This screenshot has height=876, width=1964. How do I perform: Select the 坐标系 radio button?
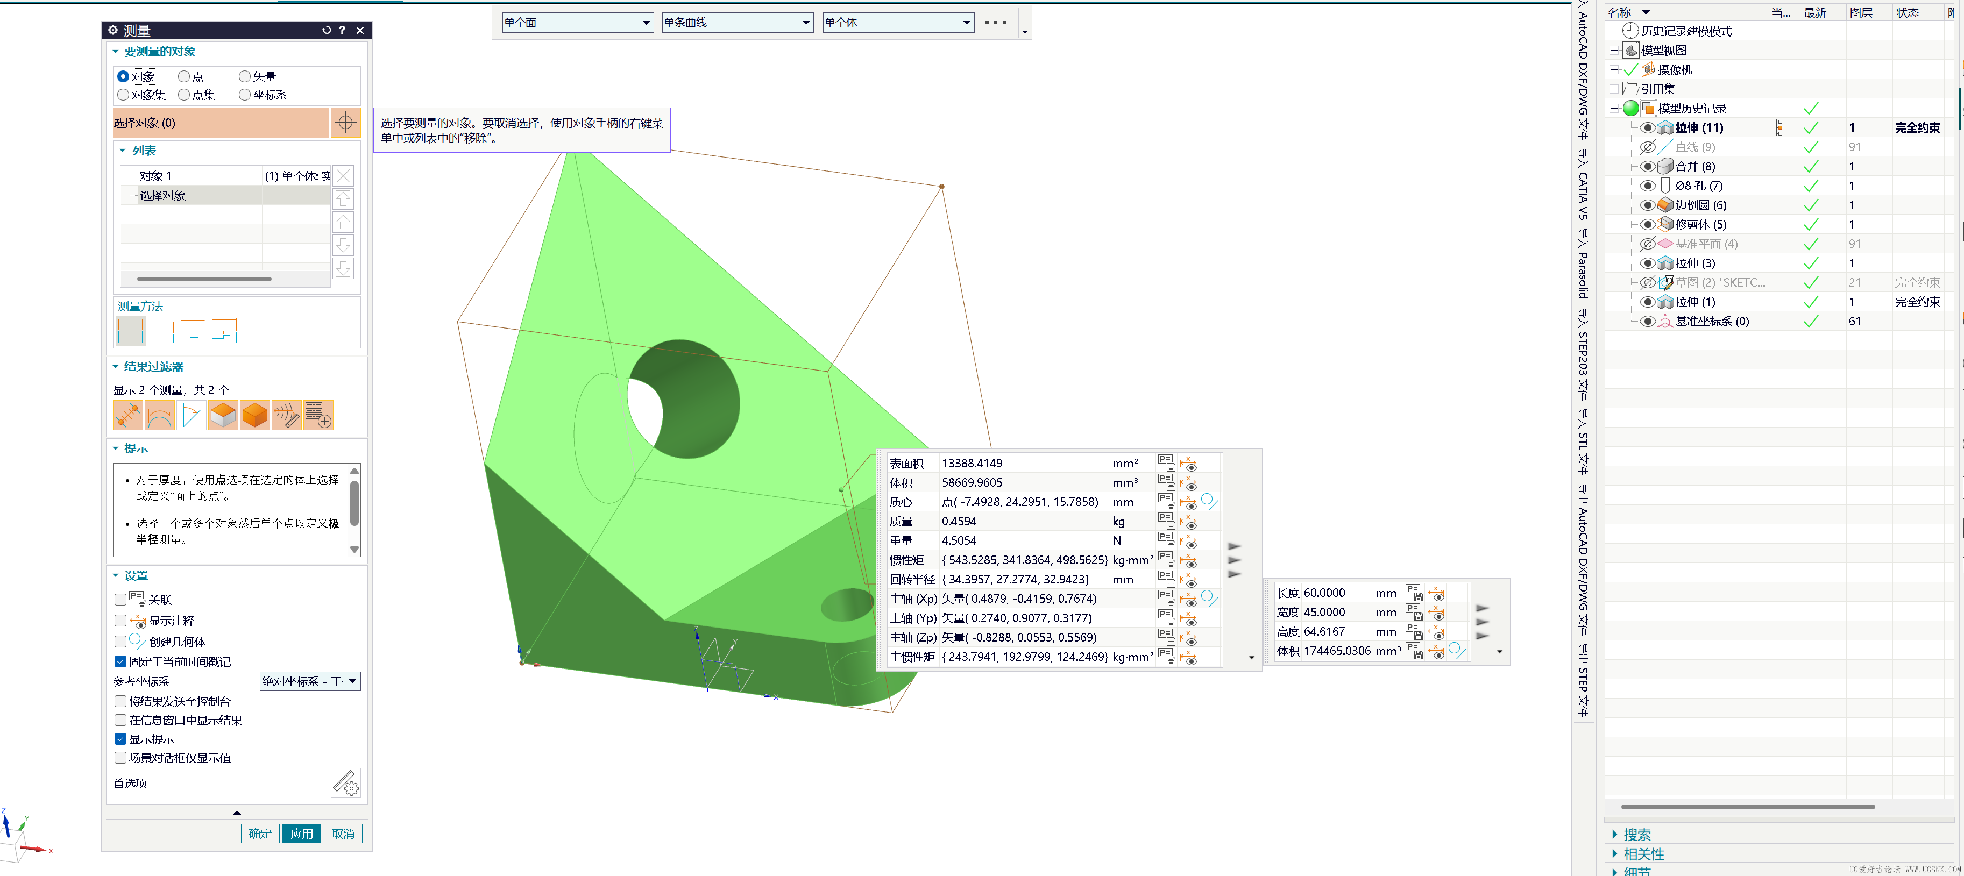point(245,95)
